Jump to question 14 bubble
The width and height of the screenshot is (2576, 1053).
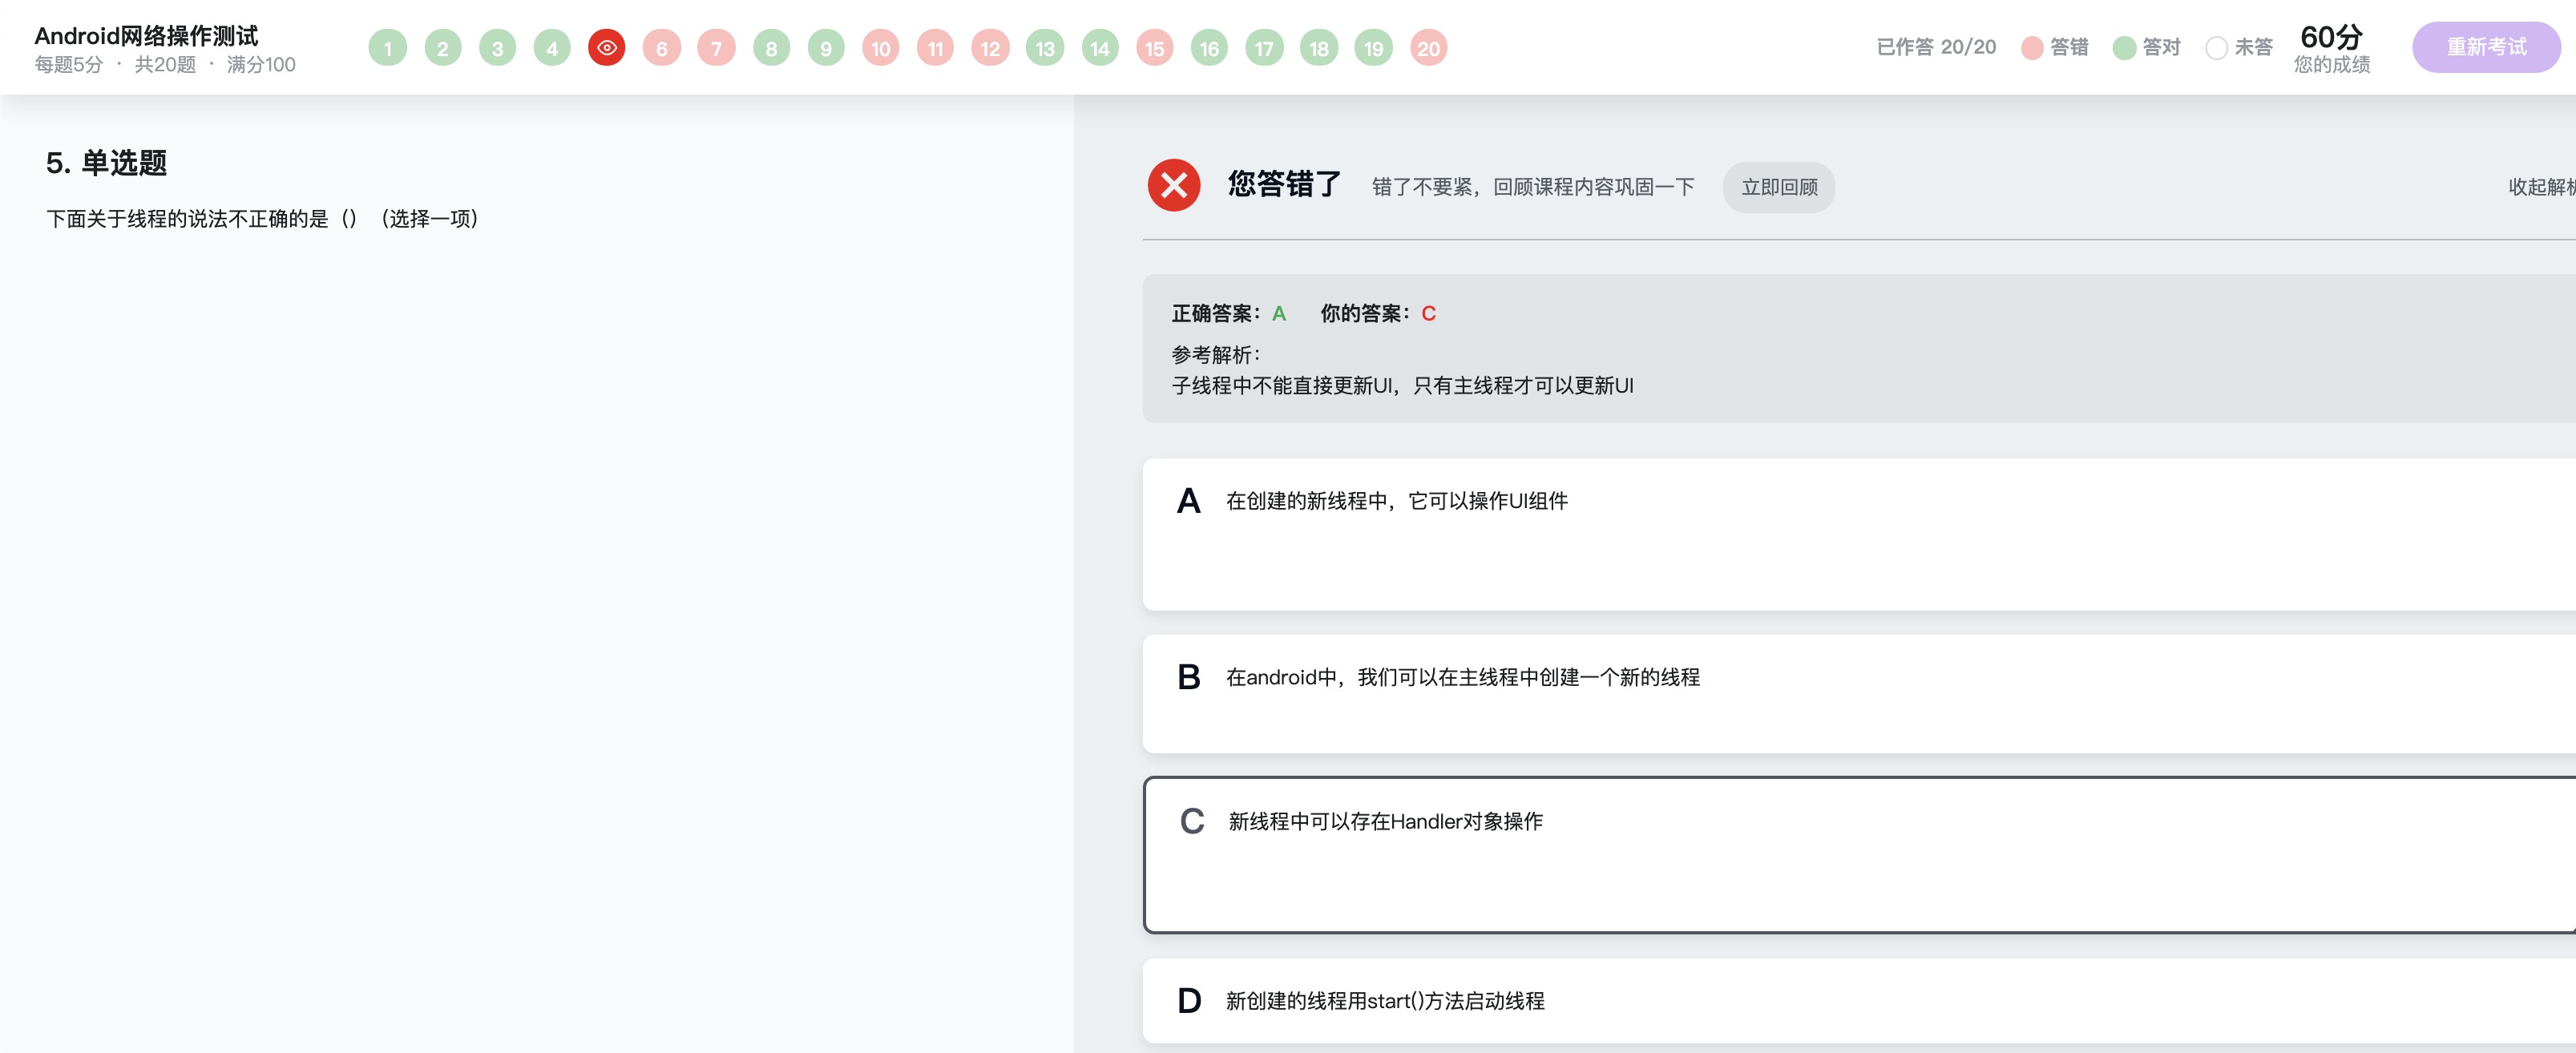pyautogui.click(x=1100, y=48)
